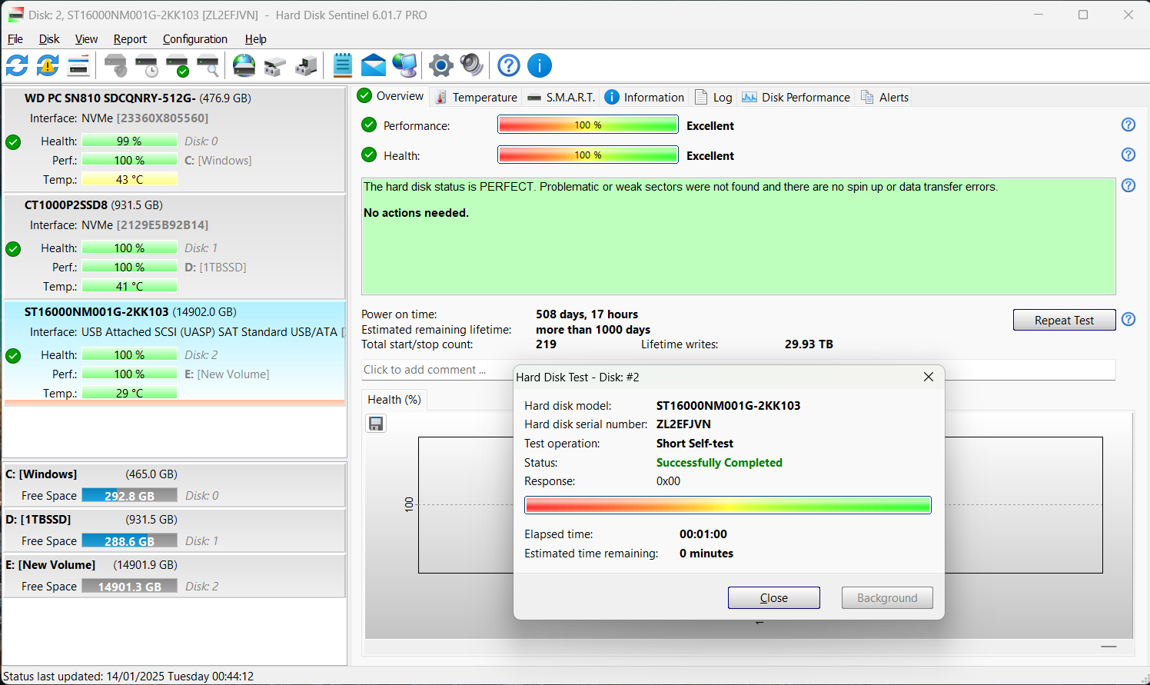This screenshot has width=1150, height=685.
Task: Click the help icon next to Performance bar
Action: click(x=1128, y=125)
